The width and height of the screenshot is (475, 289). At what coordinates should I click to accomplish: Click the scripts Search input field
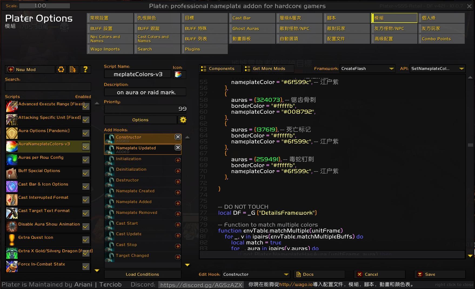coord(48,87)
